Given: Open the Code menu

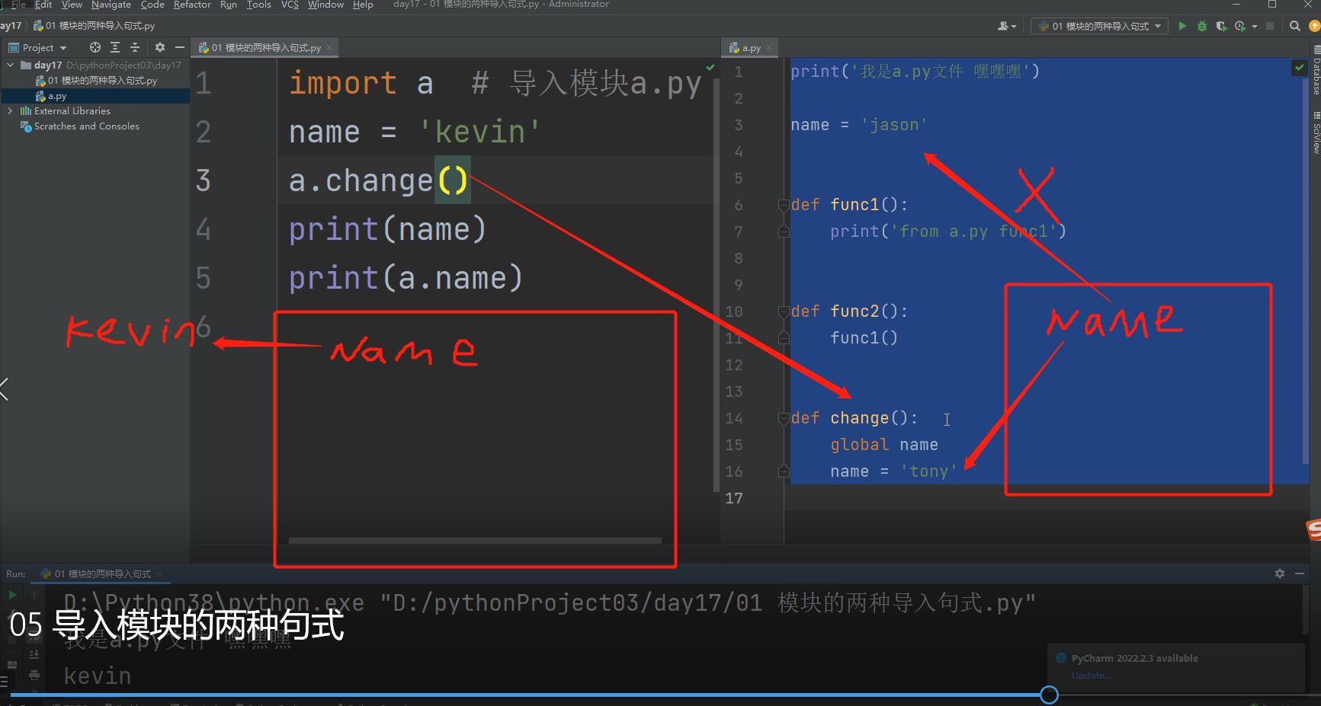Looking at the screenshot, I should point(152,5).
